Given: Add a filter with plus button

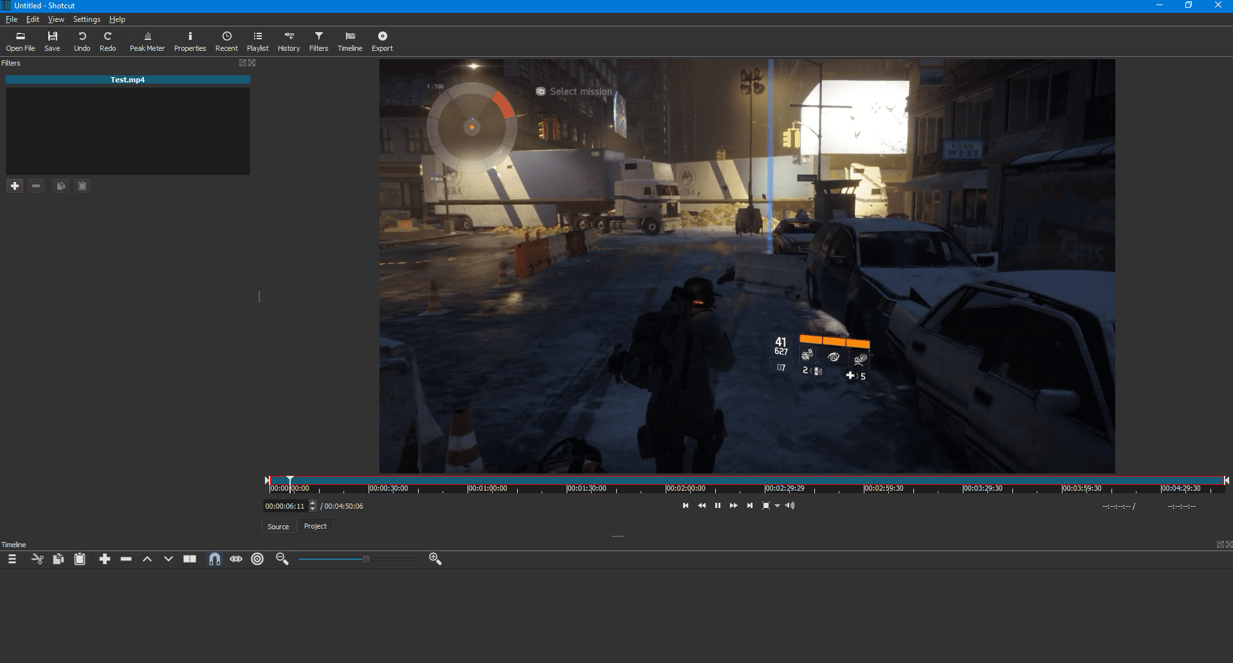Looking at the screenshot, I should pos(15,186).
